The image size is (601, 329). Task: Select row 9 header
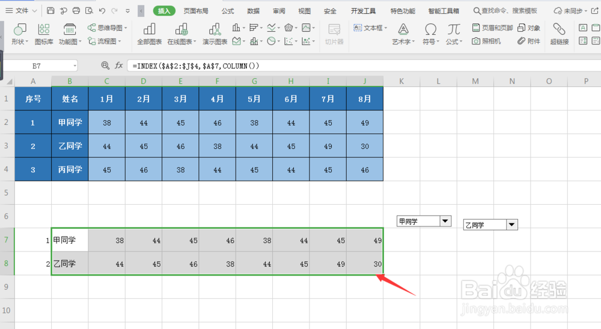7,287
